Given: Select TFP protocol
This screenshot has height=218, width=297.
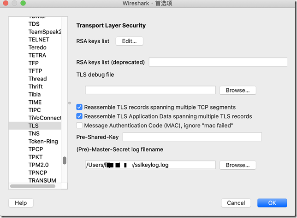Looking at the screenshot, I should coord(35,63).
